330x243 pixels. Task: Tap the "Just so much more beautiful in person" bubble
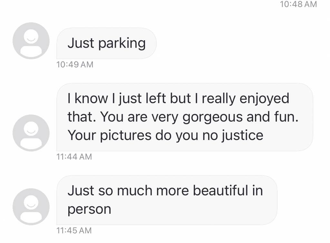click(167, 200)
